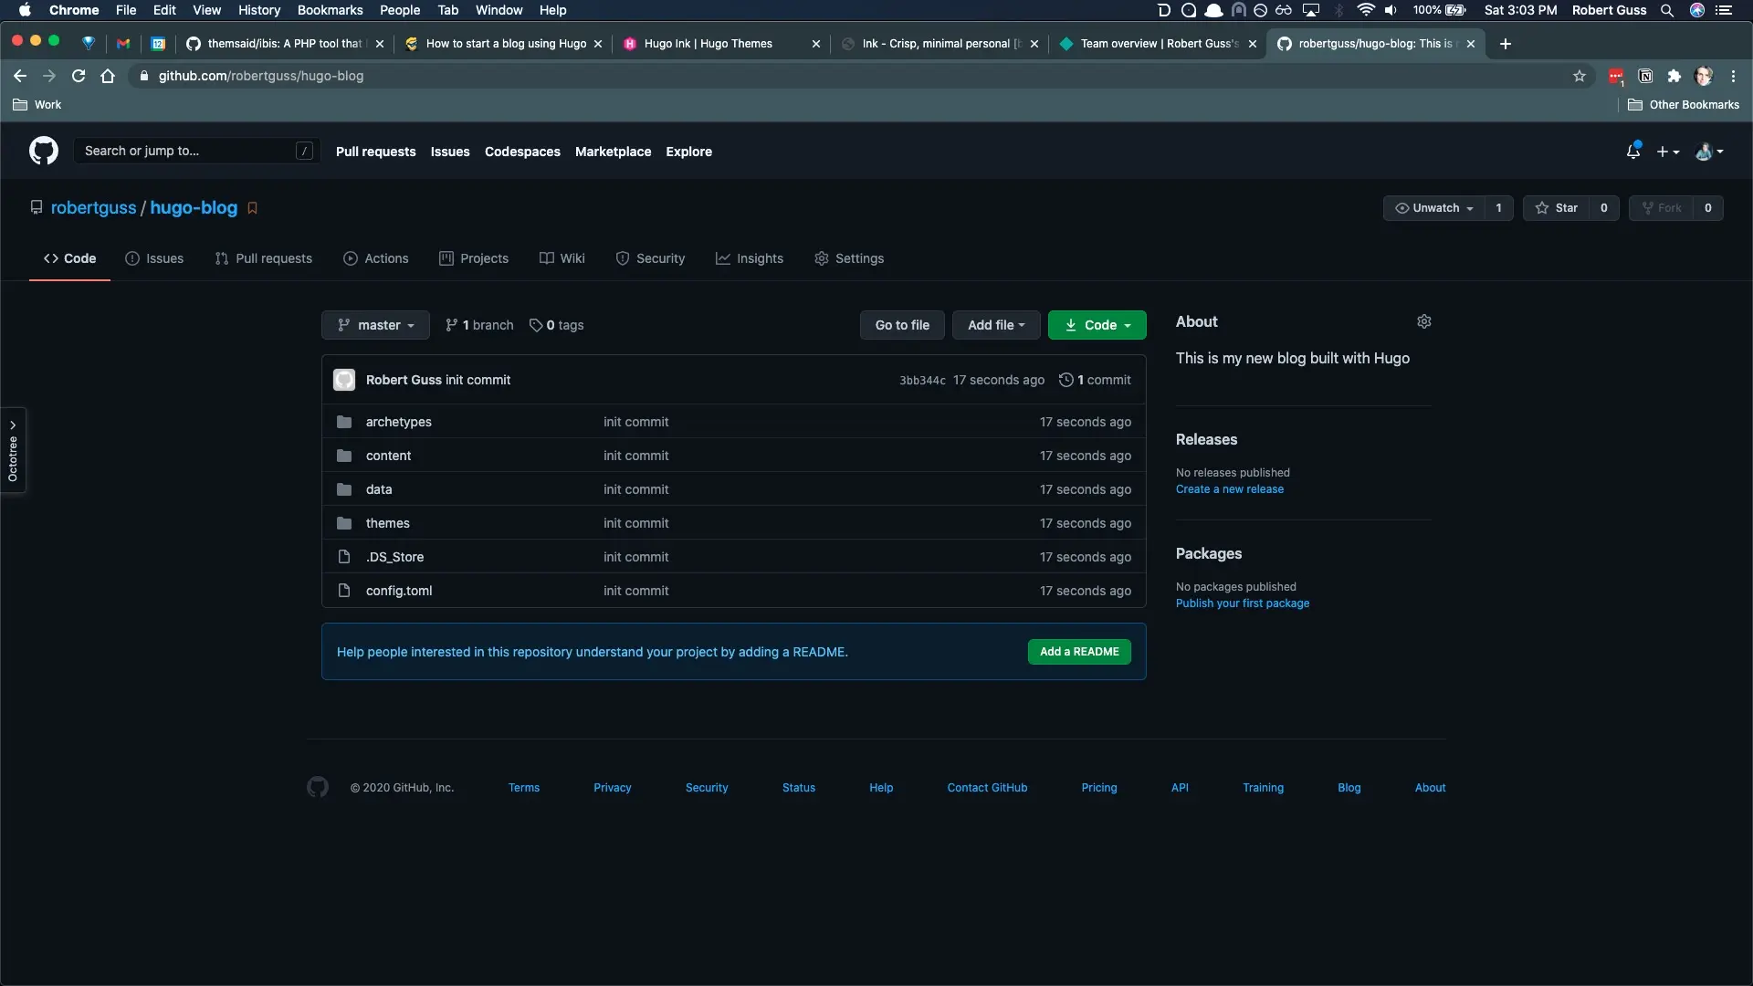Viewport: 1753px width, 986px height.
Task: Open the Add file dropdown menu
Action: pos(994,325)
